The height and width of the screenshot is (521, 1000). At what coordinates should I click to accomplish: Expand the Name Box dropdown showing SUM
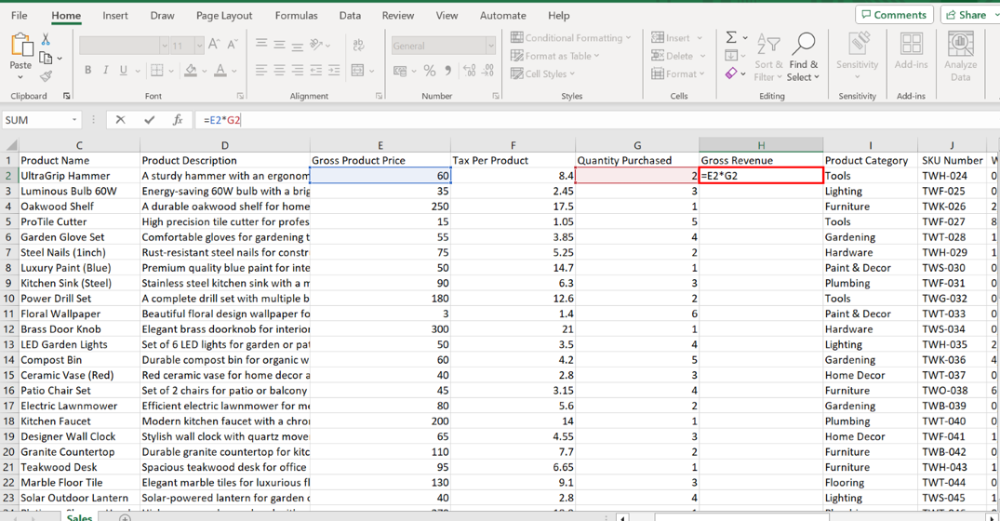(x=74, y=120)
